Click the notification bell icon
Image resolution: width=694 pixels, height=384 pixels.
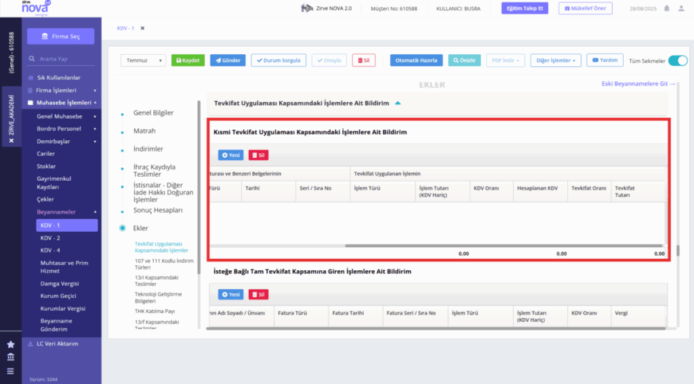click(x=667, y=8)
